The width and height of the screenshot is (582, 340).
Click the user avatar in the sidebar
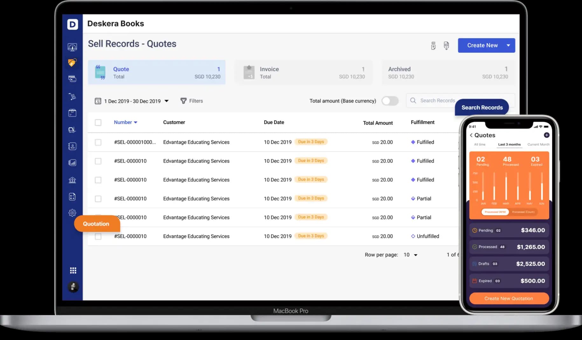pyautogui.click(x=73, y=287)
